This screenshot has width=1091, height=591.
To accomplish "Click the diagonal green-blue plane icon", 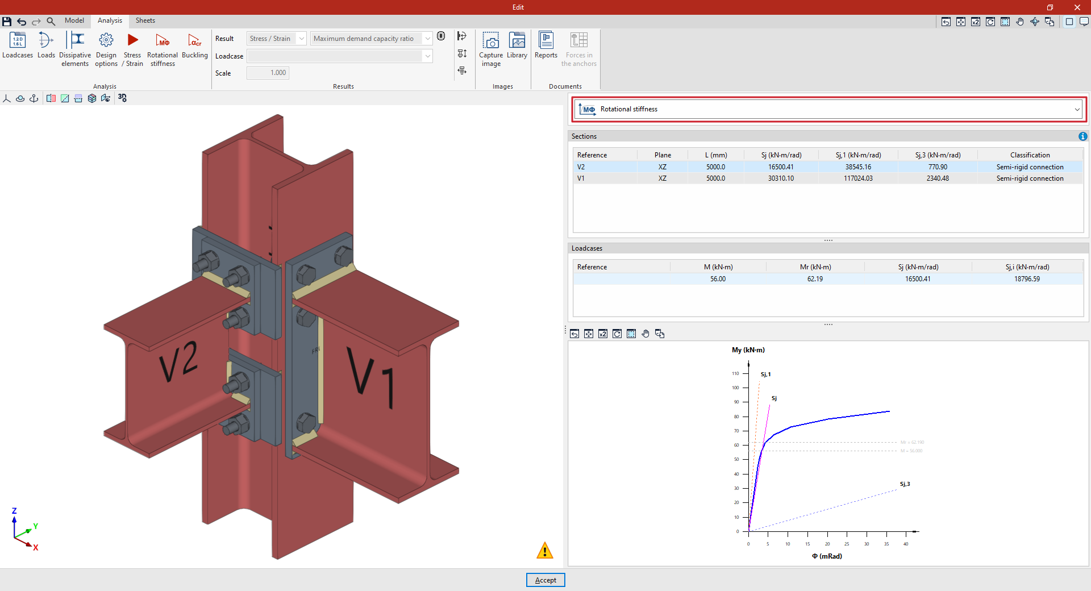I will pos(65,98).
